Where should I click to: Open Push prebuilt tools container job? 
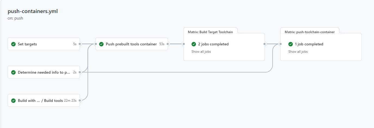click(x=132, y=44)
